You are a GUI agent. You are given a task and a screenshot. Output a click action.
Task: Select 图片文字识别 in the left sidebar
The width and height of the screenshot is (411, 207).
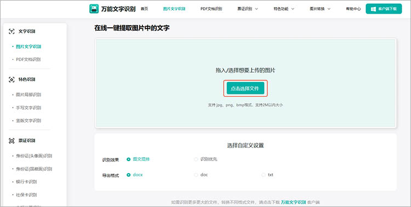(x=28, y=47)
